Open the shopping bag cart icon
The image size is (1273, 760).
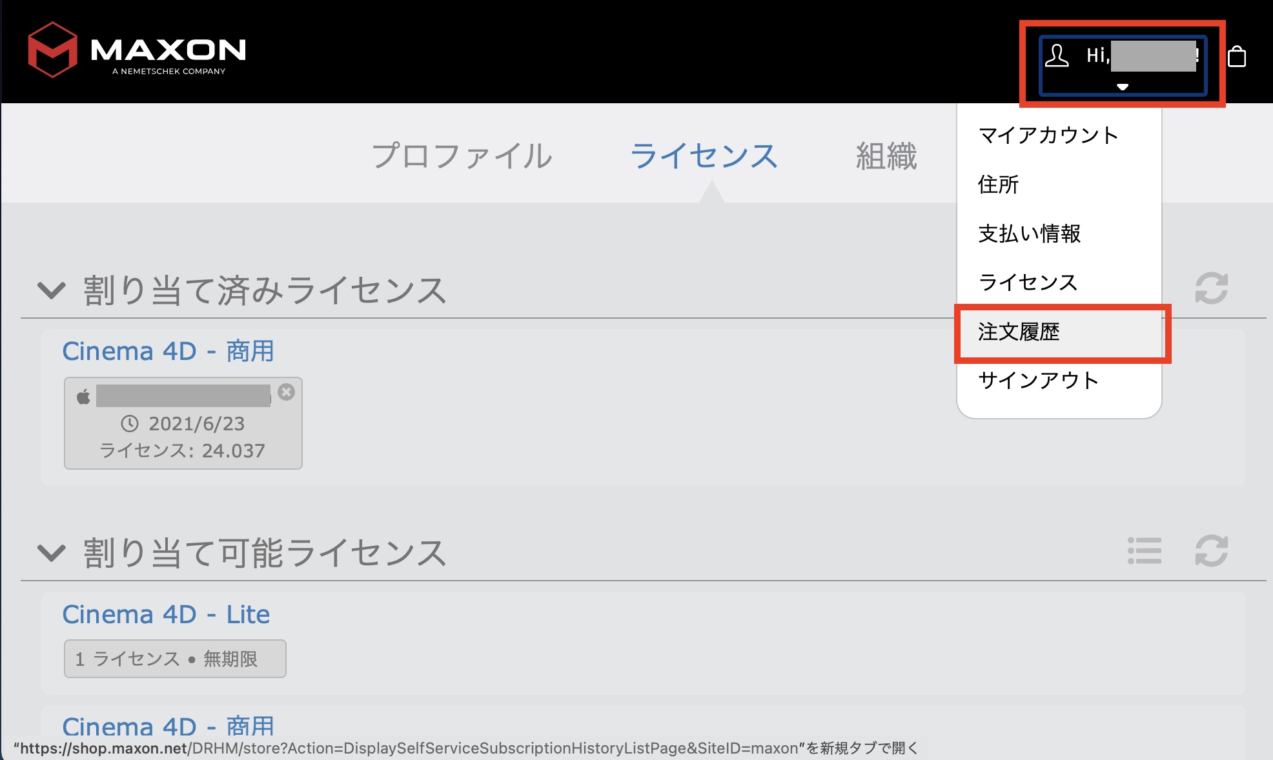tap(1237, 57)
